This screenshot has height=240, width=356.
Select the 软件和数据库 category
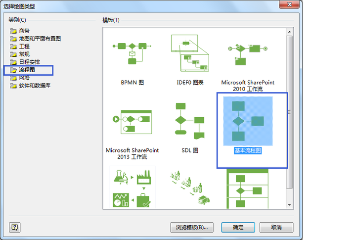click(x=30, y=86)
